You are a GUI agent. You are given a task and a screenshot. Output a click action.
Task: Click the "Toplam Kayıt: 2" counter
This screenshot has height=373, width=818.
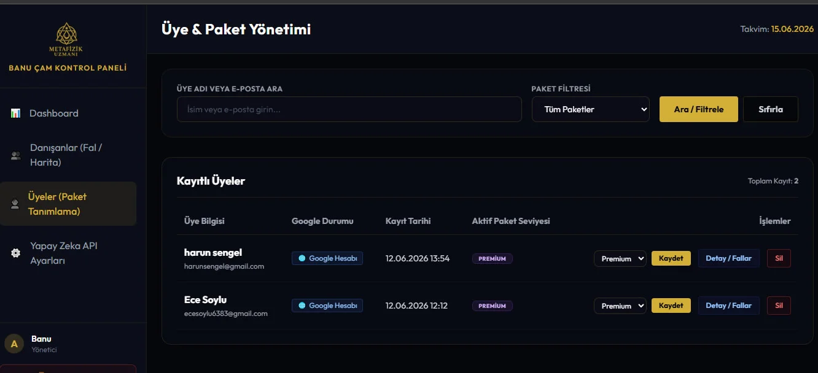click(x=773, y=181)
